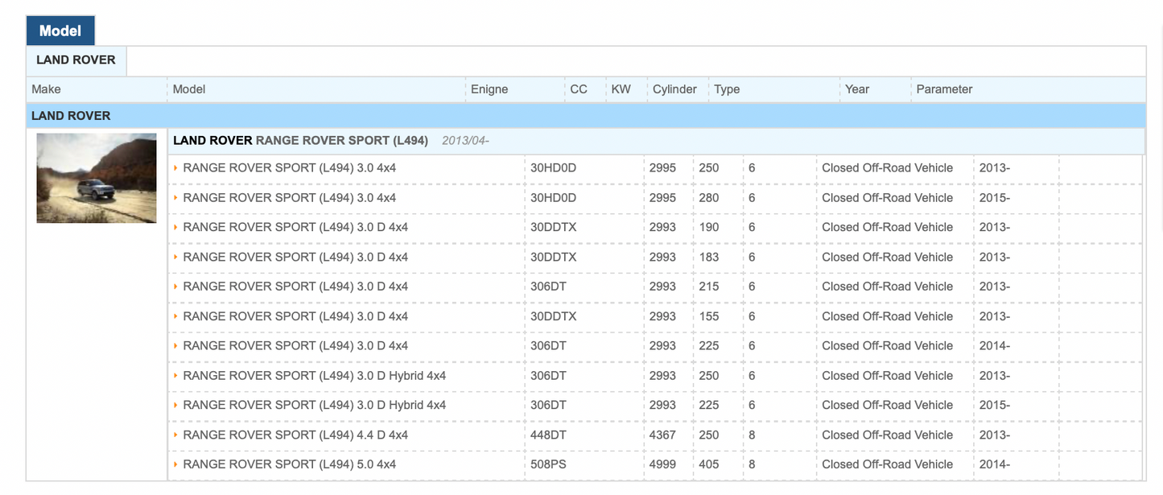Image resolution: width=1163 pixels, height=495 pixels.
Task: Open the Model tab
Action: click(60, 31)
